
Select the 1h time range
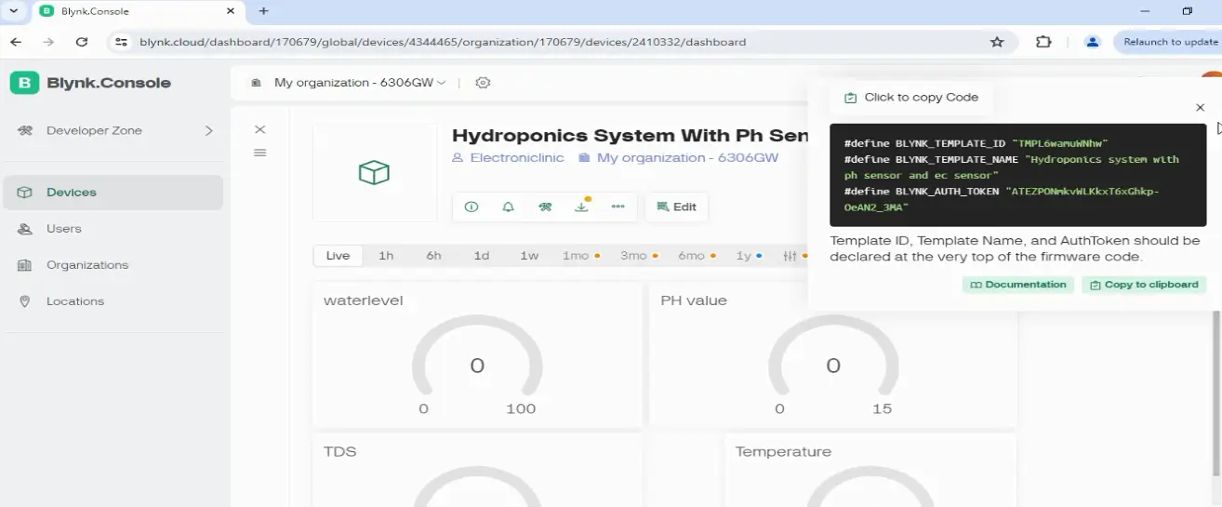coord(386,256)
